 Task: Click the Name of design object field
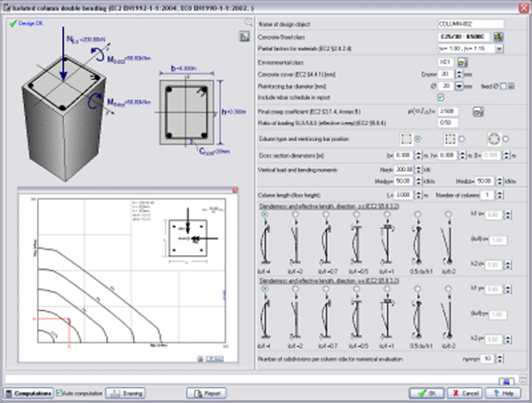470,23
